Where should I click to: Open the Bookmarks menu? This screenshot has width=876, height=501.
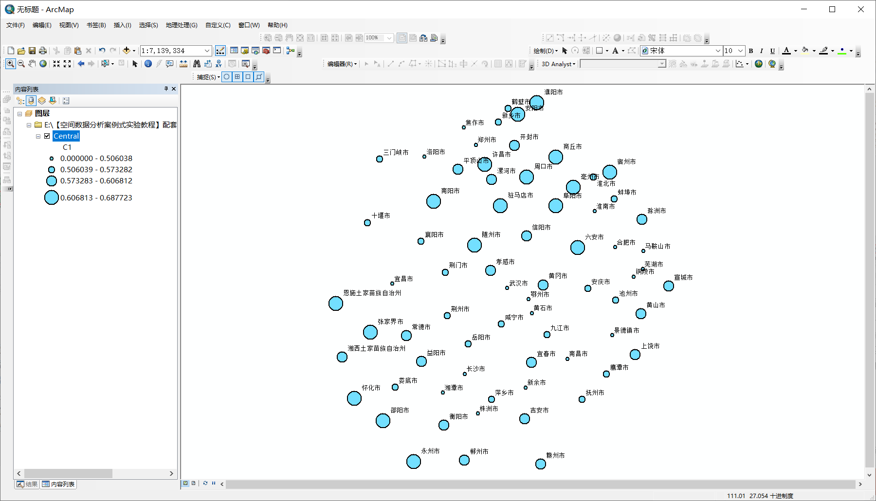96,25
